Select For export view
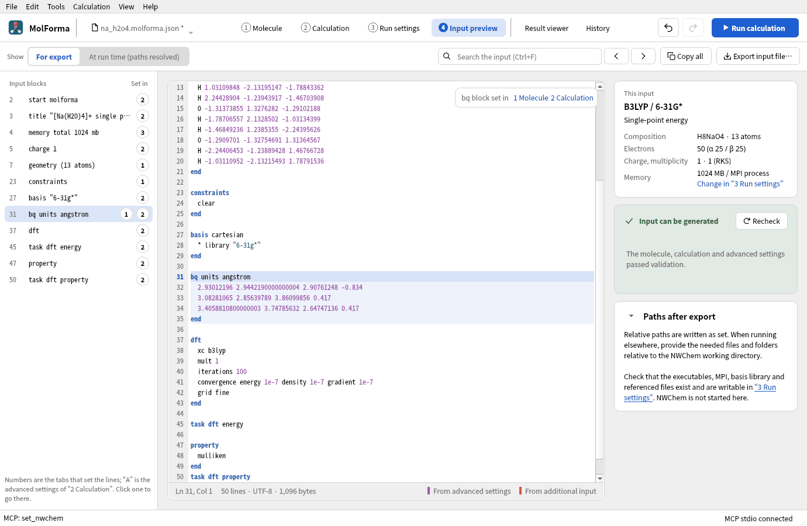 (x=54, y=57)
